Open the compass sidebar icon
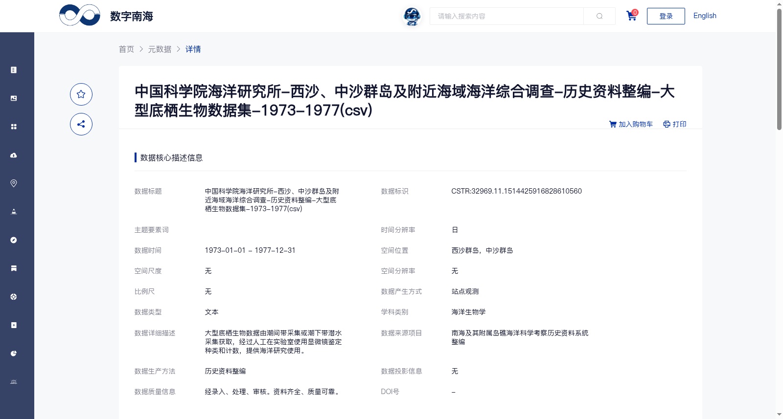The width and height of the screenshot is (783, 419). pos(14,240)
